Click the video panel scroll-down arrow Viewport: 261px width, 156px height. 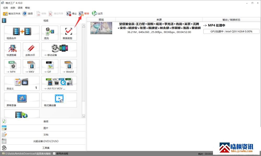click(x=84, y=116)
